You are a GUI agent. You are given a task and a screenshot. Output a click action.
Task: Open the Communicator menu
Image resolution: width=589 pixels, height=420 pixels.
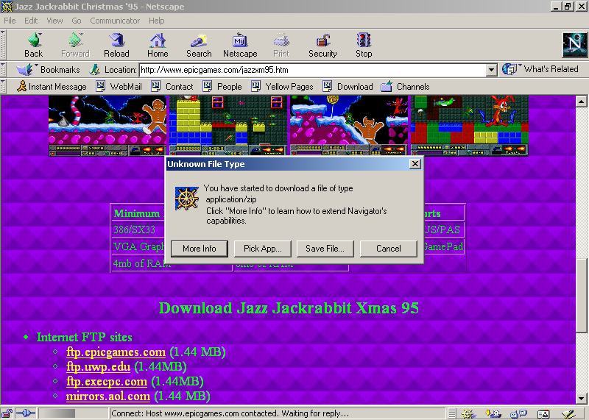(x=115, y=21)
